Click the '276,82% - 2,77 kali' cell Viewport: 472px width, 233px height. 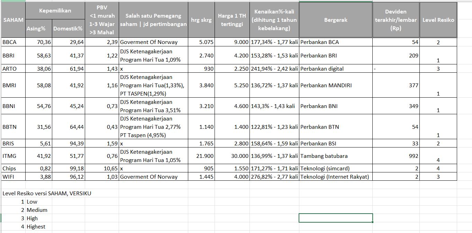(x=274, y=177)
